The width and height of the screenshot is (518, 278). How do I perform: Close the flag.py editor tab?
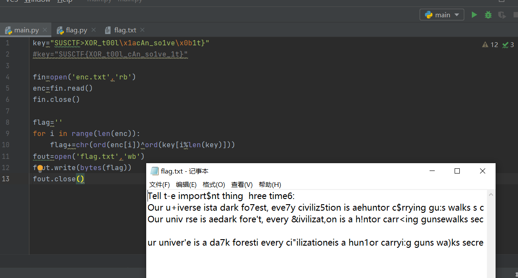[x=94, y=30]
